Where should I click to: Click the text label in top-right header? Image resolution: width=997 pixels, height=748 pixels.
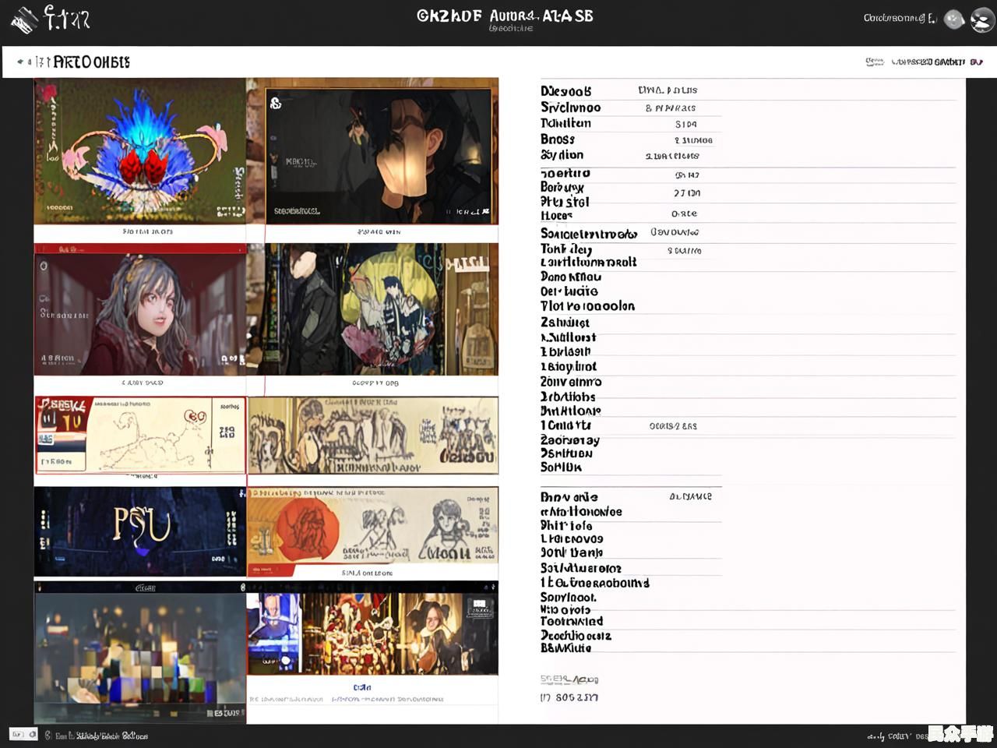pos(899,18)
